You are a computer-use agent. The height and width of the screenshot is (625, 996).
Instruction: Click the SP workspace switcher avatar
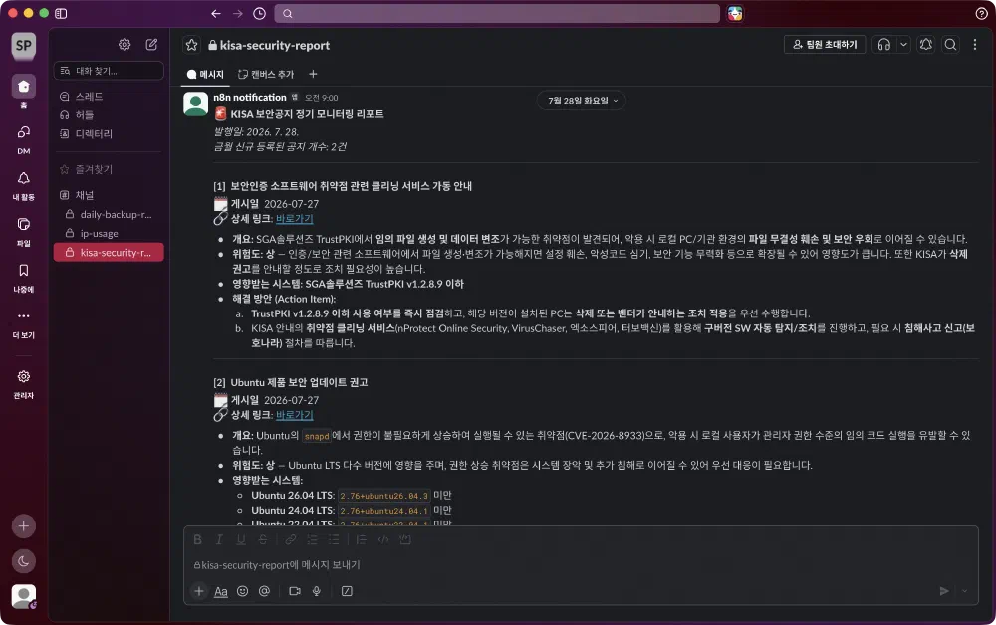[x=24, y=45]
